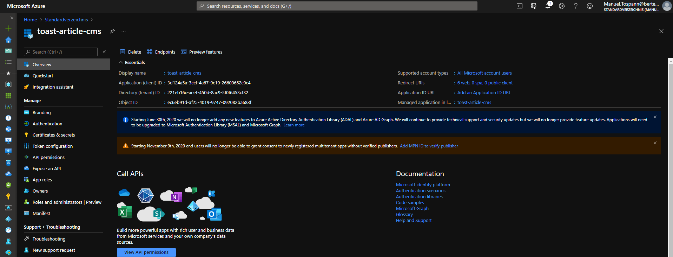Image resolution: width=673 pixels, height=257 pixels.
Task: Follow Learn more link in info banner
Action: [294, 125]
